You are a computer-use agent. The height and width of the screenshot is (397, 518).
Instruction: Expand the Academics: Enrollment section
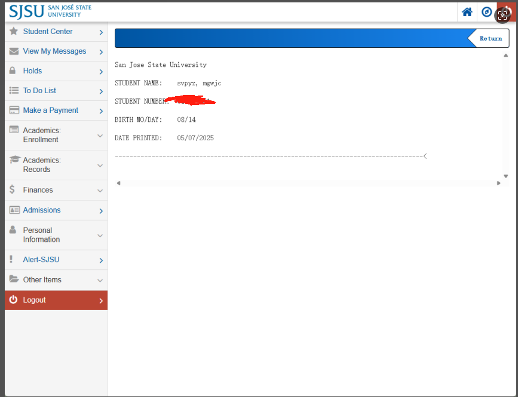click(100, 136)
